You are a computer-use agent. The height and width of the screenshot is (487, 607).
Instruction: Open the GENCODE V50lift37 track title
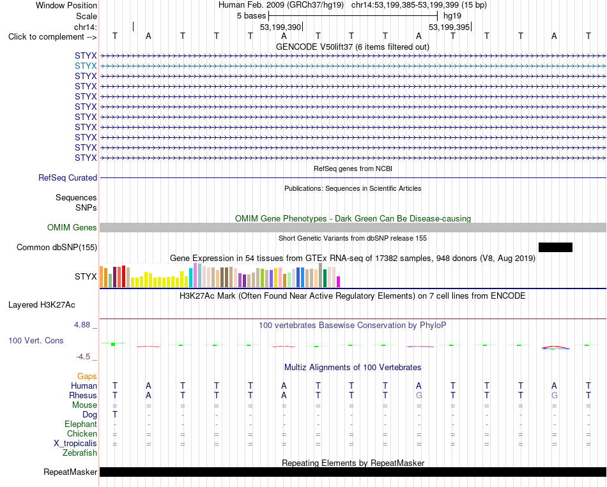(352, 47)
